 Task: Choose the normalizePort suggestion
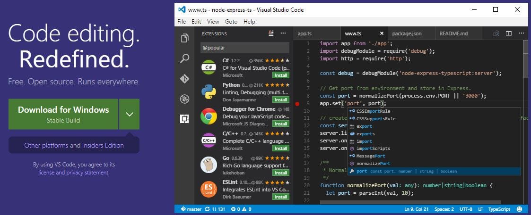pyautogui.click(x=435, y=163)
